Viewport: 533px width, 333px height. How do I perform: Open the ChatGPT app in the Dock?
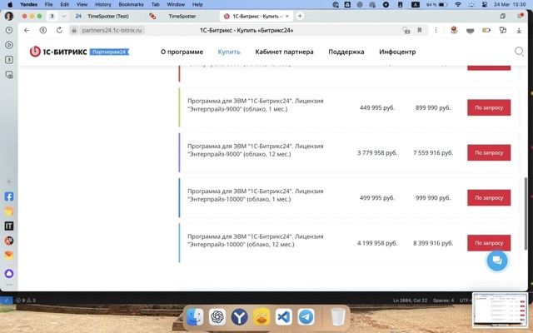click(217, 317)
